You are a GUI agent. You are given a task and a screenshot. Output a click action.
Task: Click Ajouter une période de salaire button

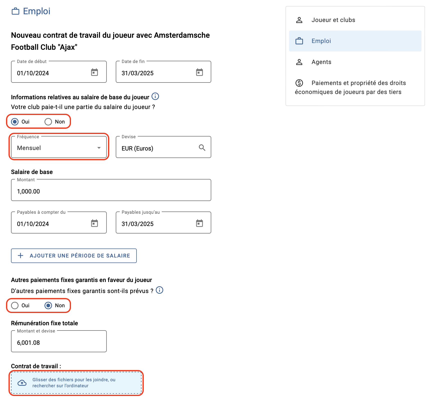tap(74, 256)
